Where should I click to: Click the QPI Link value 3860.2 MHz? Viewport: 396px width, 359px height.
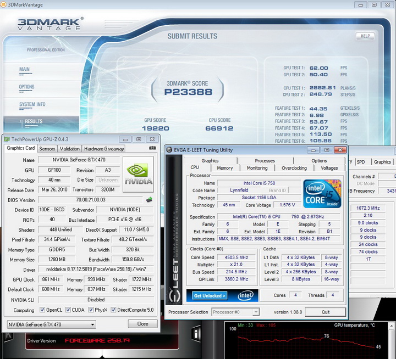point(237,279)
